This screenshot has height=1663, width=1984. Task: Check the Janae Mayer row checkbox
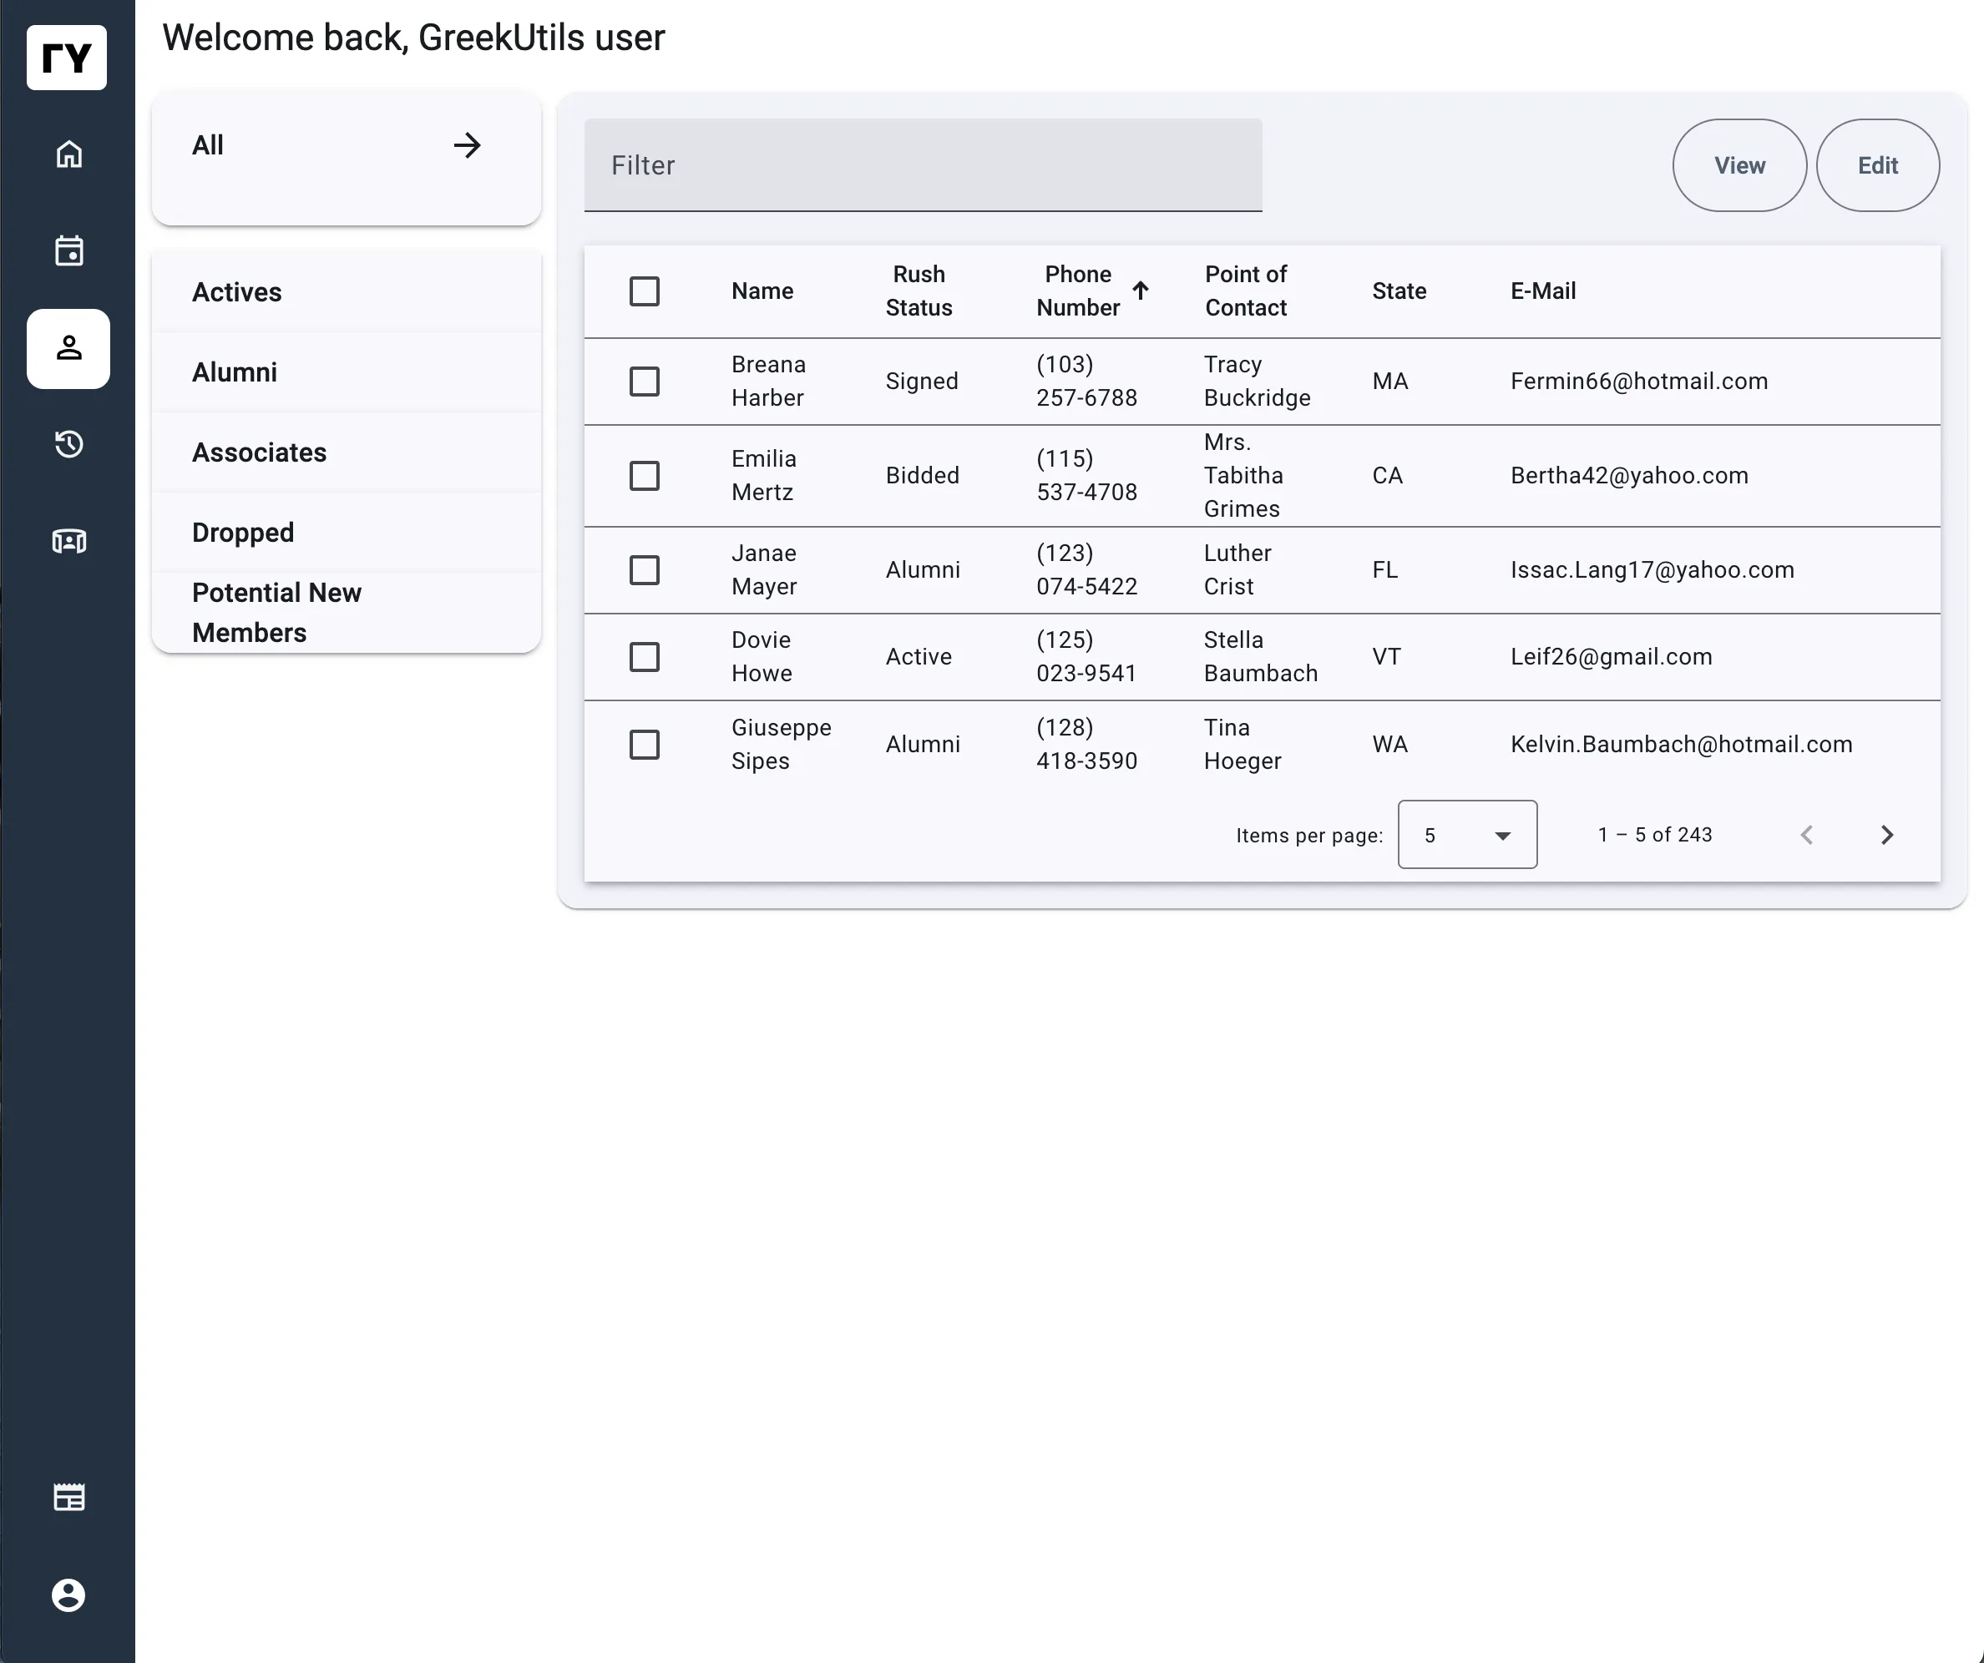(645, 570)
